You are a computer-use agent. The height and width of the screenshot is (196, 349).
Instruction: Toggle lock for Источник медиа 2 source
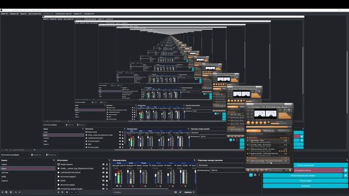point(107,176)
